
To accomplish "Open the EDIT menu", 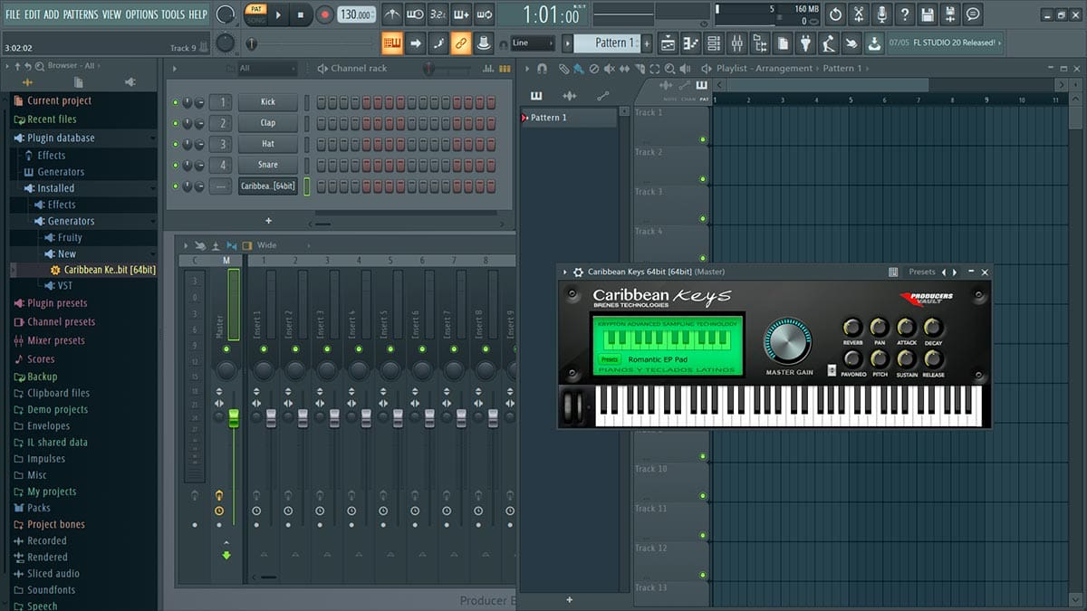I will 32,14.
